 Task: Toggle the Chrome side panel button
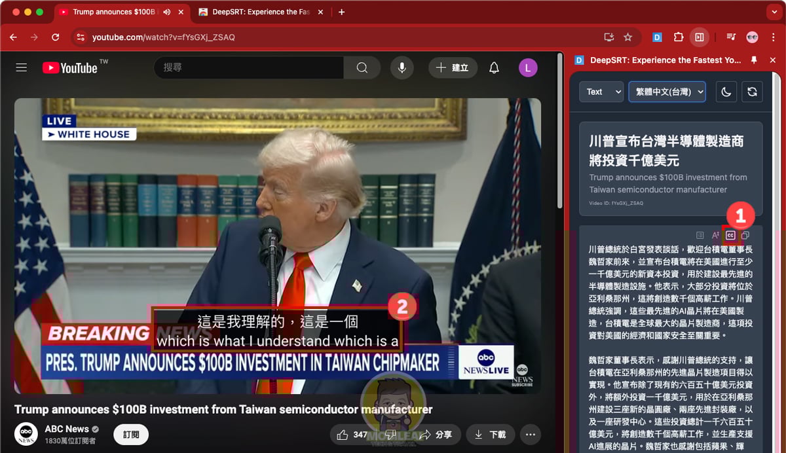coord(700,37)
